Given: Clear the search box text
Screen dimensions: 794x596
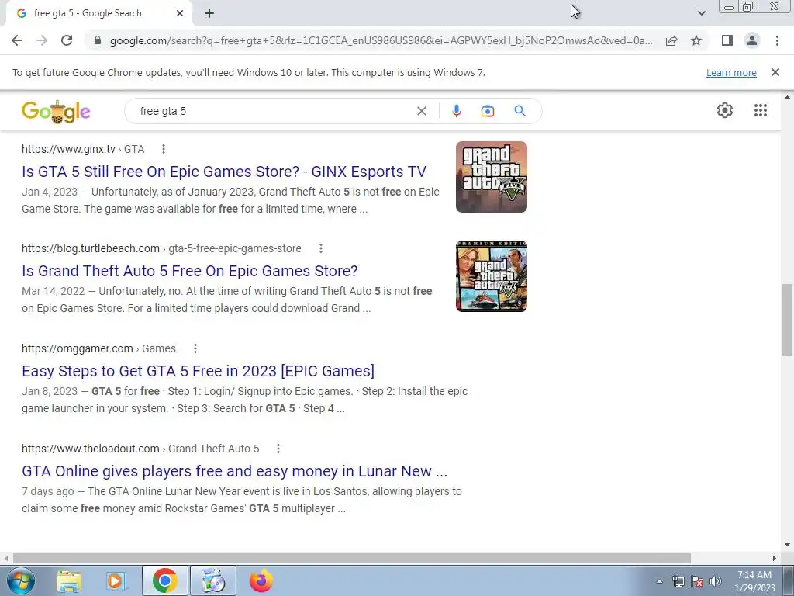Looking at the screenshot, I should (x=421, y=111).
